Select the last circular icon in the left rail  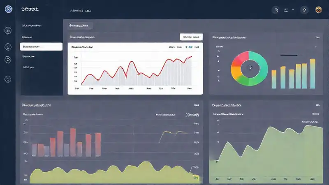(x=8, y=79)
